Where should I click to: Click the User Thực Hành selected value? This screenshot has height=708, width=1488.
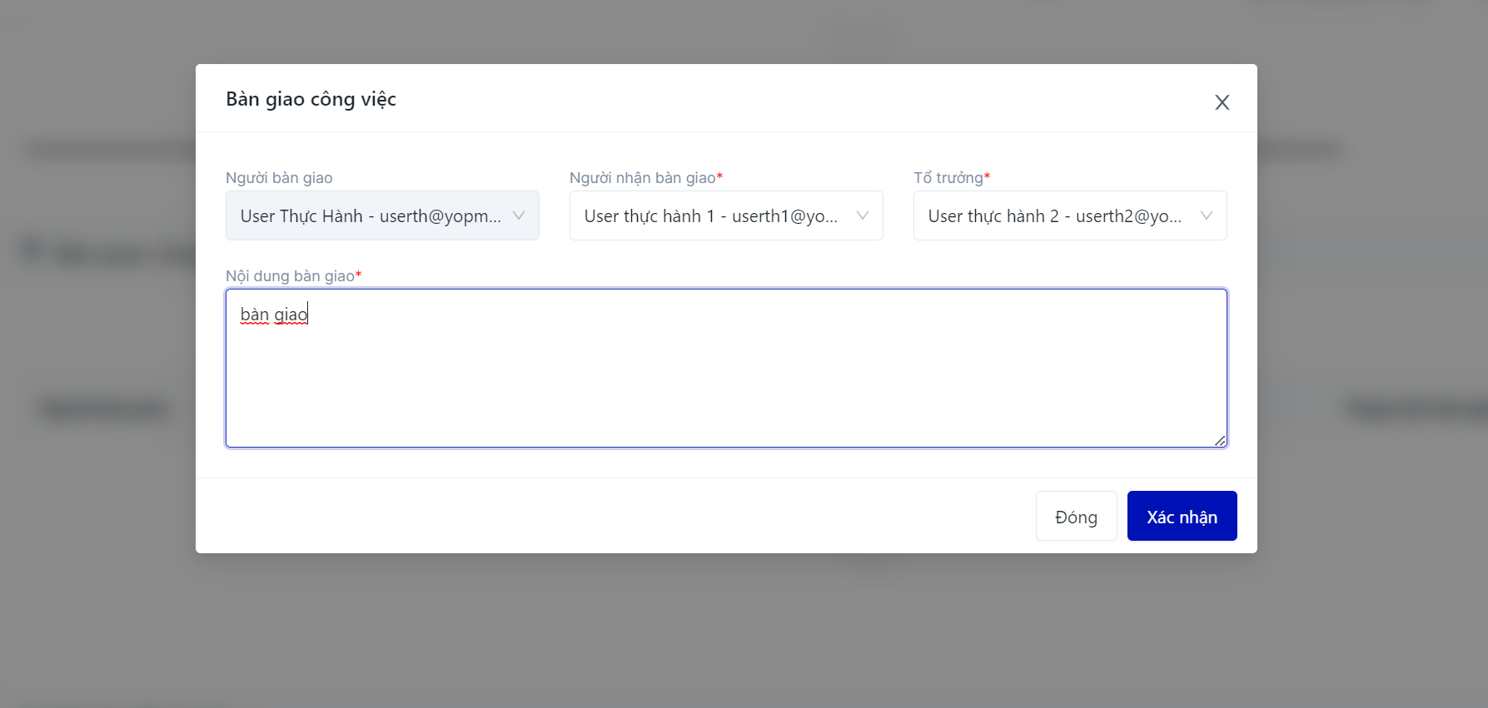pos(370,216)
